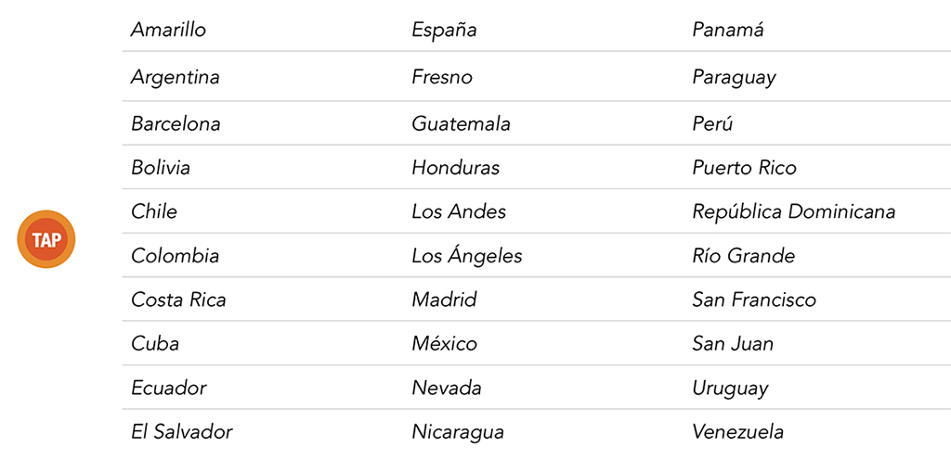Tap Costa Rica in the list
Screen dimensions: 951x472
click(x=178, y=300)
